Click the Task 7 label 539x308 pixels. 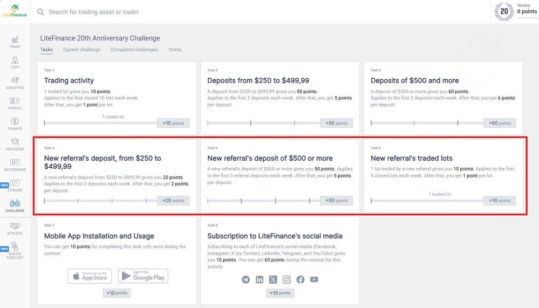(x=49, y=225)
